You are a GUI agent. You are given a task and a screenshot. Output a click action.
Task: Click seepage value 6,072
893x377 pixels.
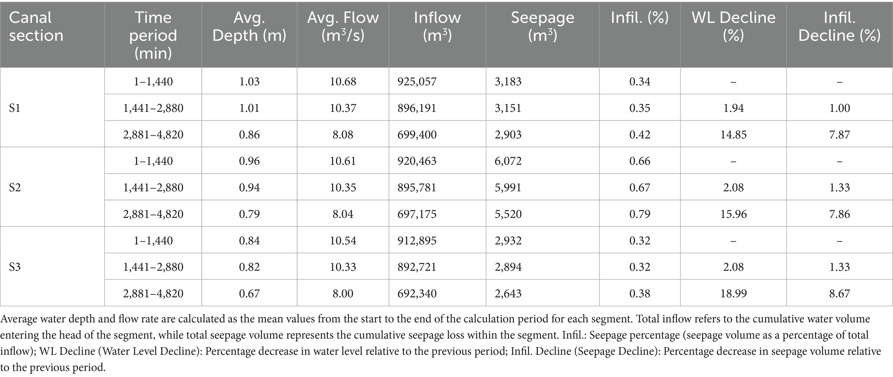(508, 161)
